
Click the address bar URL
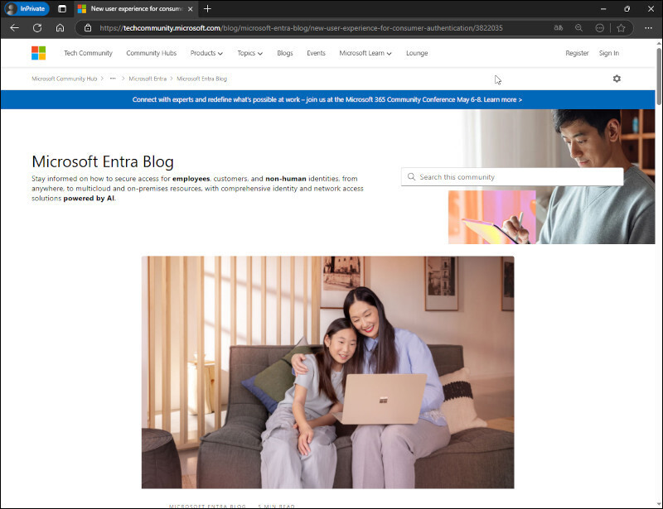301,28
